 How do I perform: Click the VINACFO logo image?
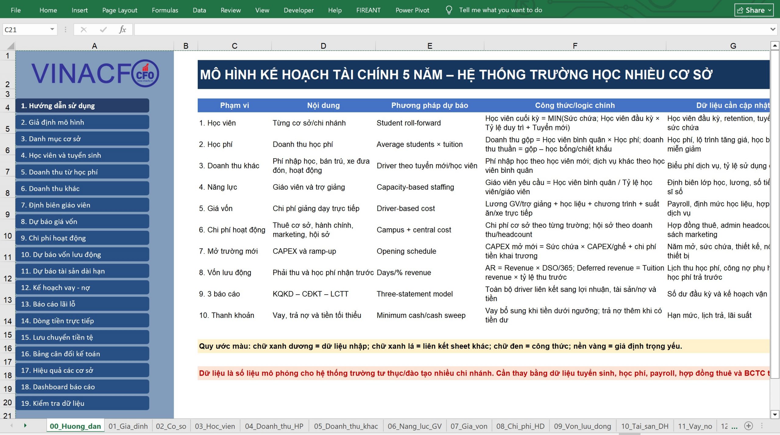tap(95, 73)
